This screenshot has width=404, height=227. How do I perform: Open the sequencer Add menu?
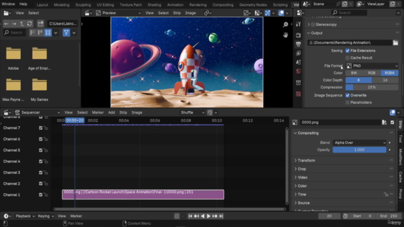click(x=112, y=112)
